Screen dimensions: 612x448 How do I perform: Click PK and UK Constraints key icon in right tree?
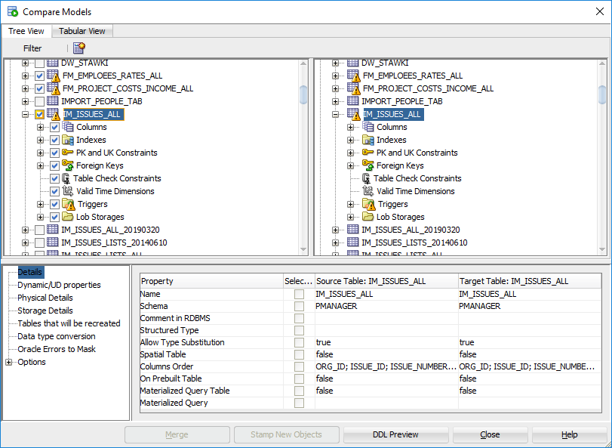coord(368,153)
